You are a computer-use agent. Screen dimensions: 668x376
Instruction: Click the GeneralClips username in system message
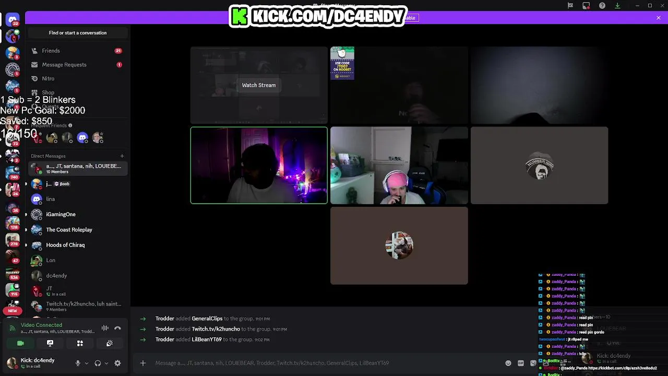(207, 319)
